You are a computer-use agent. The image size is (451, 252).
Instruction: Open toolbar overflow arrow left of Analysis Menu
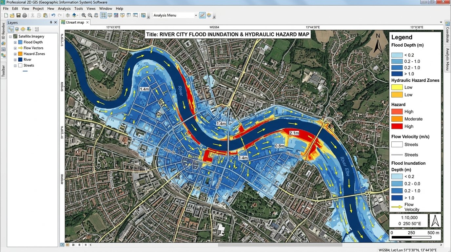[148, 17]
